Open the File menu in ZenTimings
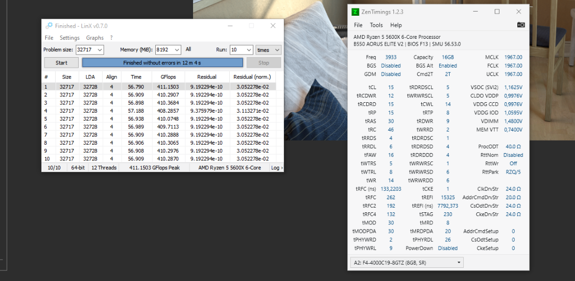Viewport: 575px width, 281px height. tap(358, 25)
